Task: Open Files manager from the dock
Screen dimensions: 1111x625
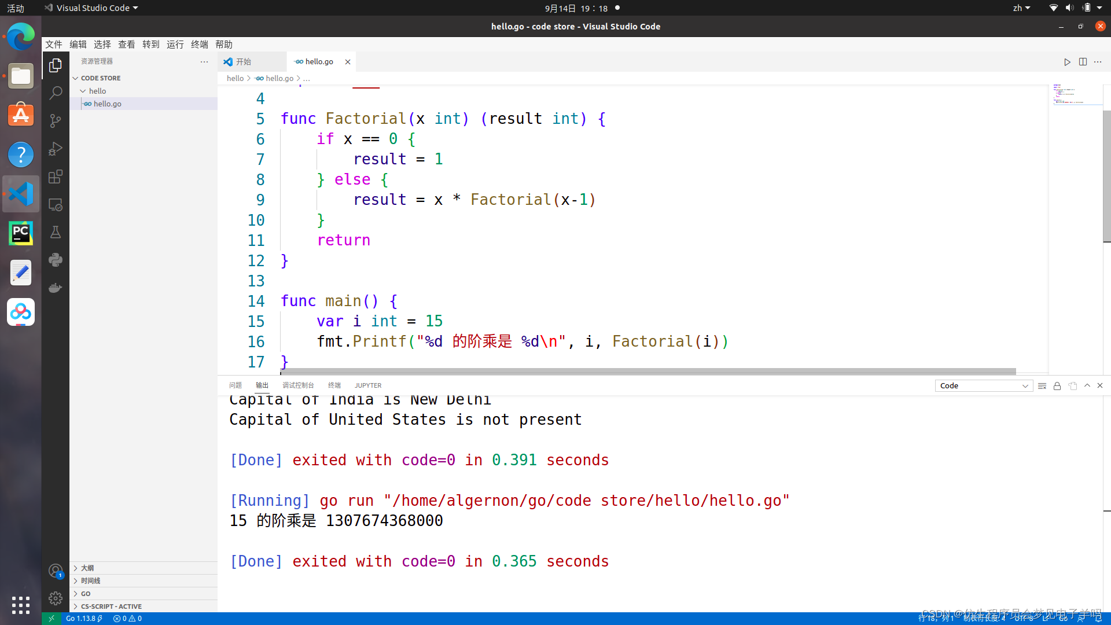Action: click(21, 76)
